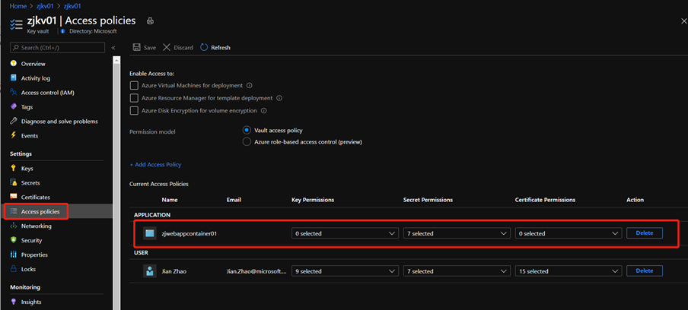
Task: Click the Activity log icon
Action: pyautogui.click(x=13, y=78)
